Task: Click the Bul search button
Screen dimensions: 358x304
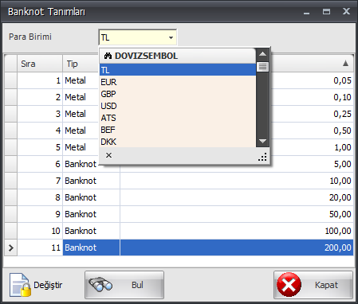Action: tap(124, 285)
